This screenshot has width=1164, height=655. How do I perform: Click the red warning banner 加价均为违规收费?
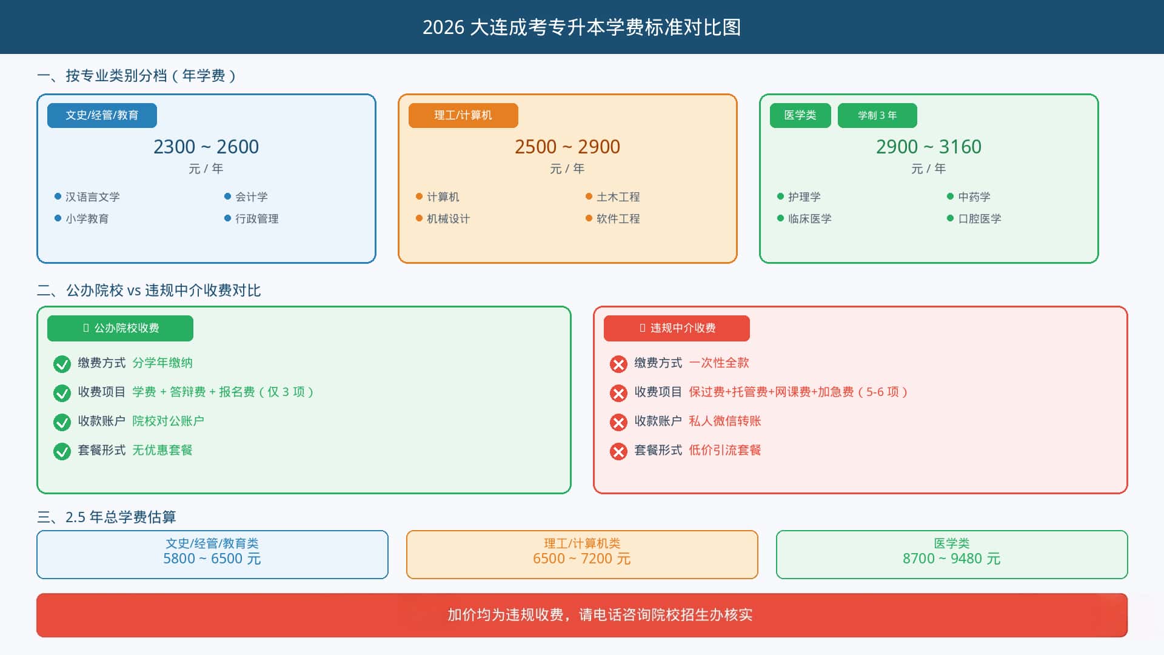pyautogui.click(x=582, y=615)
